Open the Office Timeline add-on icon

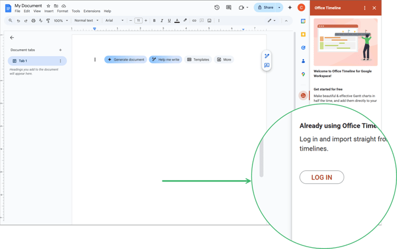[303, 95]
